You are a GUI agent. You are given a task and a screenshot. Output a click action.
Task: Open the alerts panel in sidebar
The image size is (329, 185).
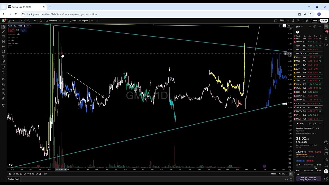326,33
